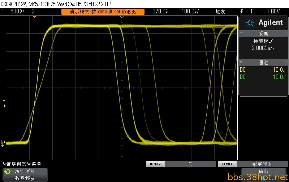The height and width of the screenshot is (182, 289).
Task: Click the green 10.0:1 probe ratio
Action: [280, 77]
